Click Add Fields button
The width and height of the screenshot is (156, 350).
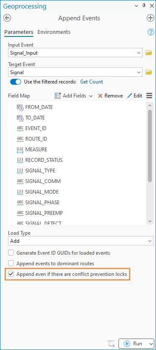point(71,96)
